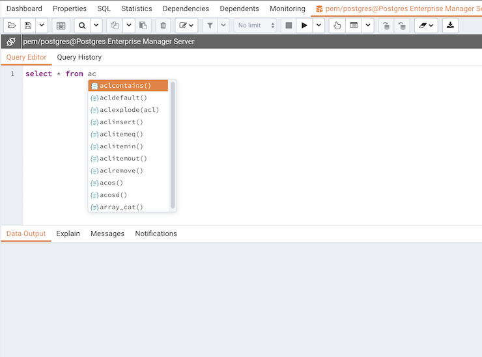The image size is (482, 357).
Task: Expand the Execute options dropdown arrow
Action: tap(319, 25)
